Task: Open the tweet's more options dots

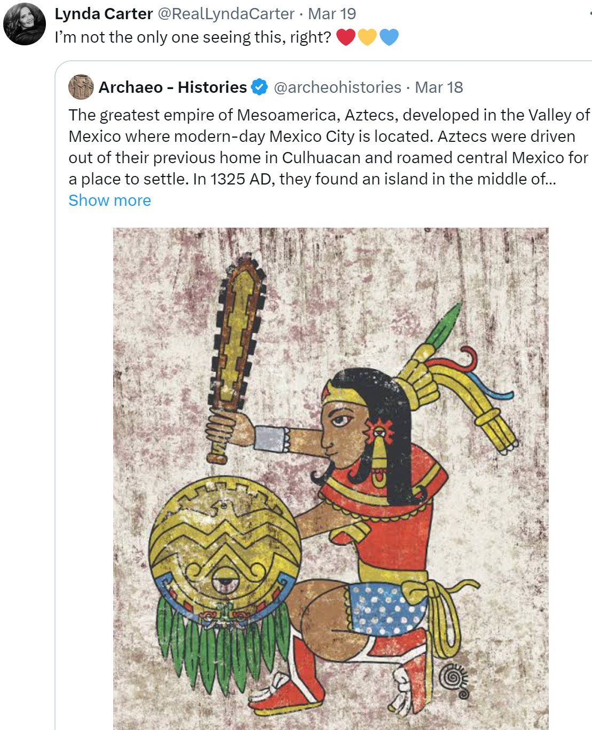Action: coord(588,13)
